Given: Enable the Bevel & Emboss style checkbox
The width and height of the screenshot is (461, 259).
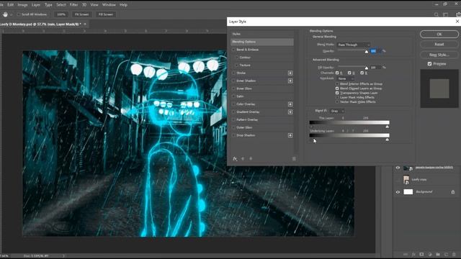Looking at the screenshot, I should coord(234,50).
